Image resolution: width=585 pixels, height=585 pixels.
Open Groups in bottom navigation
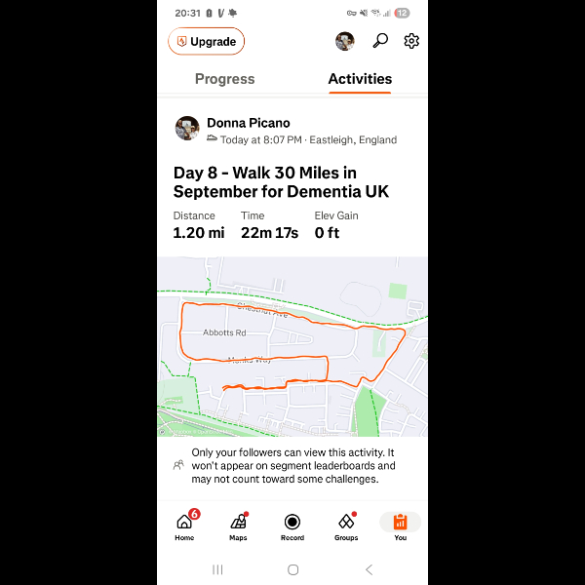pyautogui.click(x=346, y=526)
